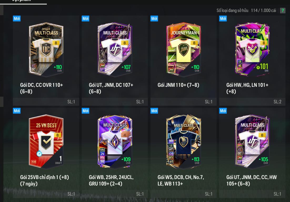Viewport: 290px width, 202px height.
Task: Click the Gói WS, DCB, CH, No.7 label
Action: click(x=181, y=180)
